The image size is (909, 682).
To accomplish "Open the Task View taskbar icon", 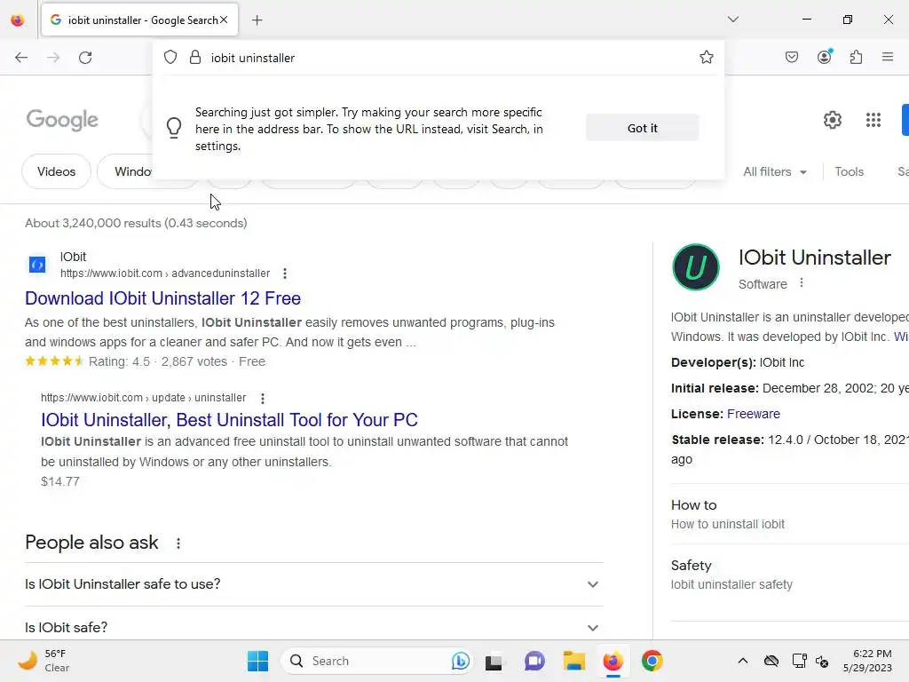I will 494,661.
